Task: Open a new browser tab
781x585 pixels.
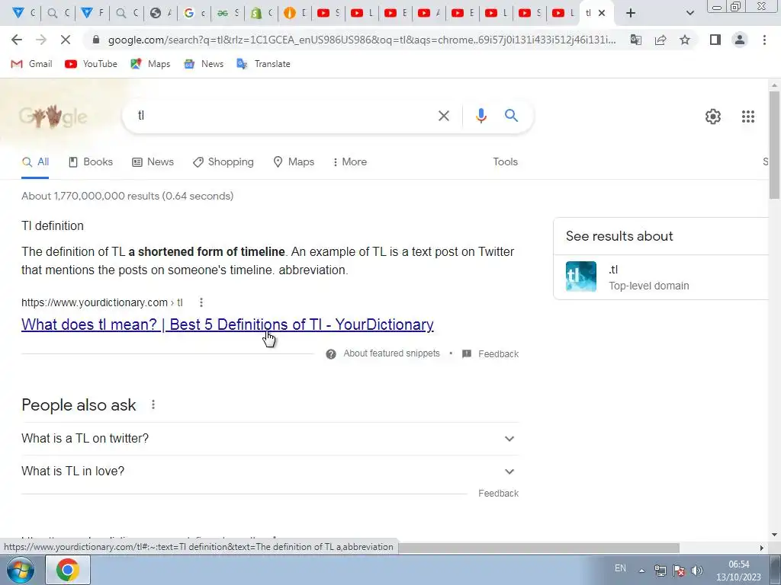Action: pyautogui.click(x=631, y=13)
